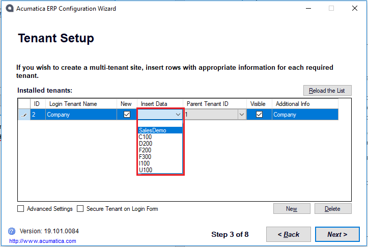Click the help question mark icon beside Version
This screenshot has width=368, height=247.
(12, 231)
